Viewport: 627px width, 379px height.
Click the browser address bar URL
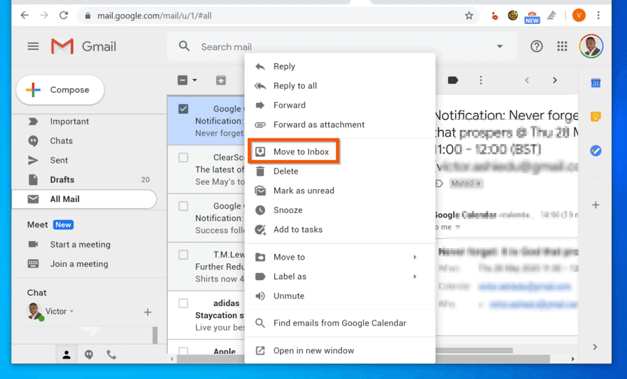click(x=154, y=15)
